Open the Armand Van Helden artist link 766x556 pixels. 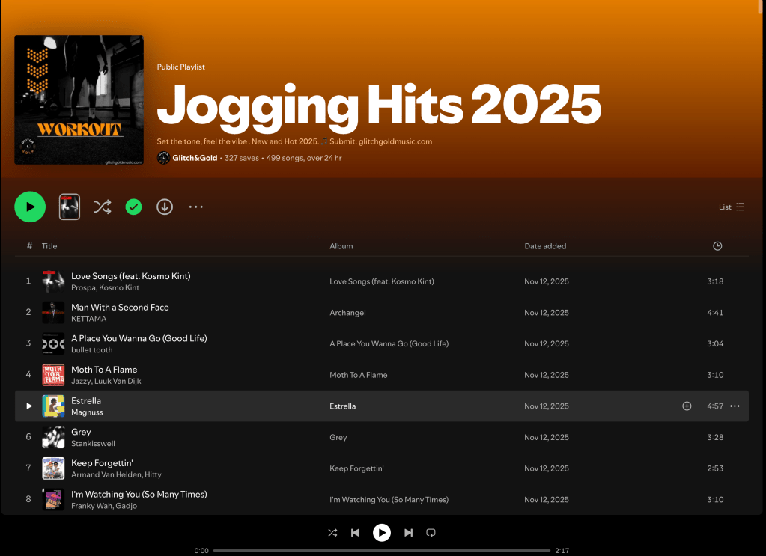click(x=106, y=475)
